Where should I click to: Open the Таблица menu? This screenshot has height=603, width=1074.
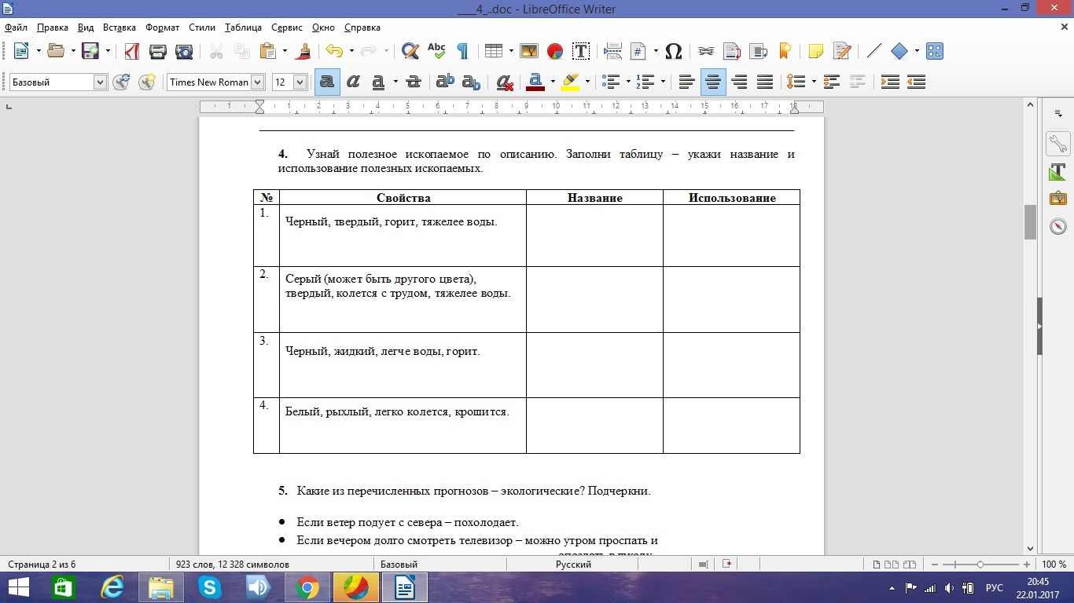(x=243, y=27)
